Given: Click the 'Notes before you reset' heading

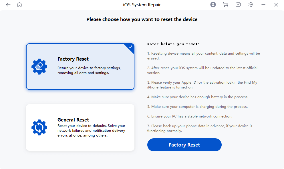Looking at the screenshot, I should click(x=174, y=44).
